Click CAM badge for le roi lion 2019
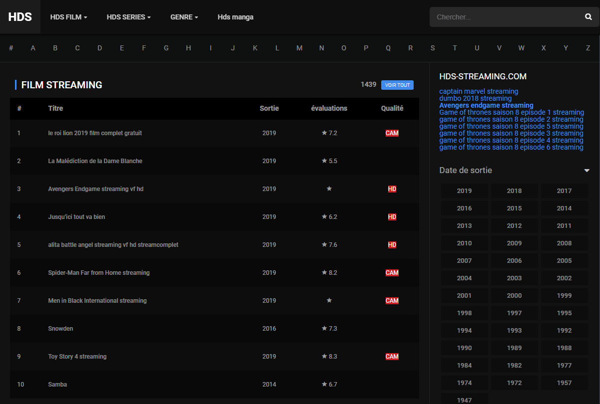The image size is (600, 404). 392,133
